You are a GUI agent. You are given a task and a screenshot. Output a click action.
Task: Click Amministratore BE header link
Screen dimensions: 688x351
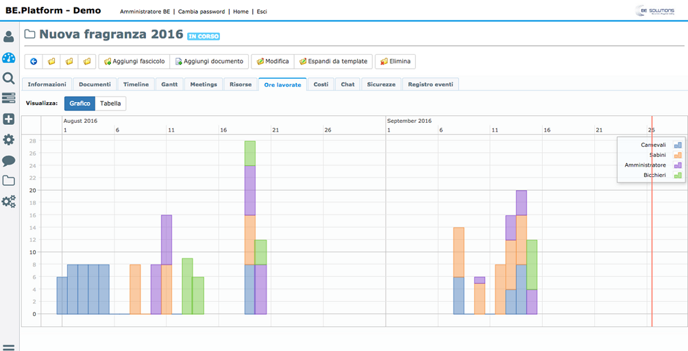pos(145,12)
